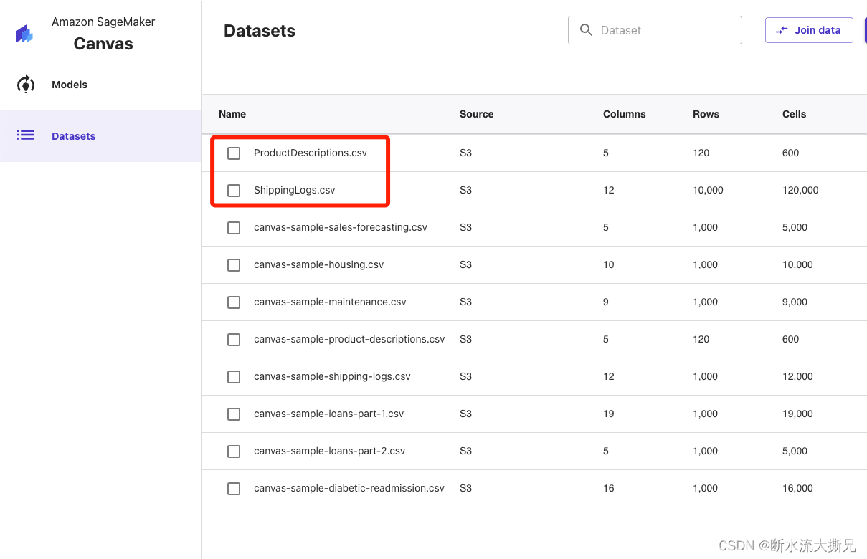Viewport: 867px width, 559px height.
Task: Select canvas-sample-maintenance.csv checkbox
Action: click(x=234, y=302)
